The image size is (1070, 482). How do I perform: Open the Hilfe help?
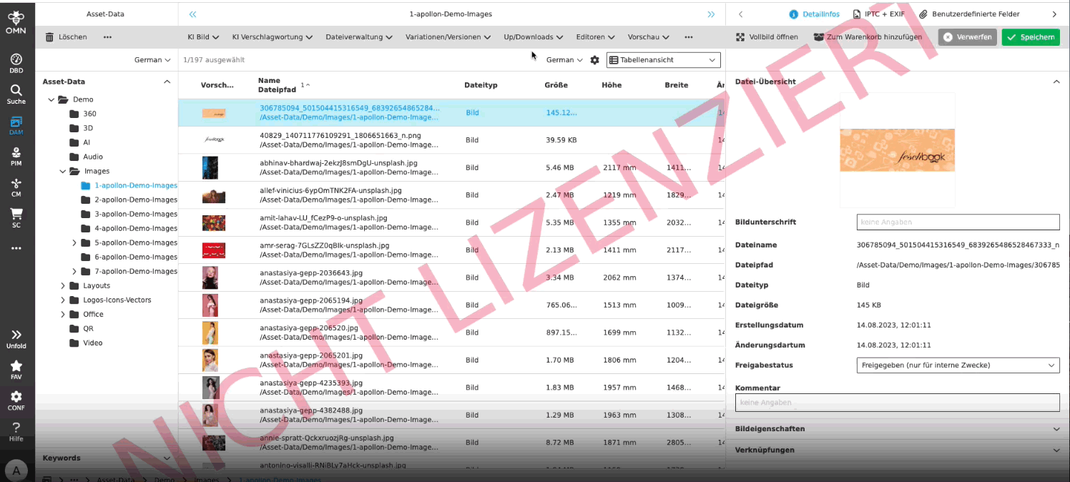(x=16, y=431)
